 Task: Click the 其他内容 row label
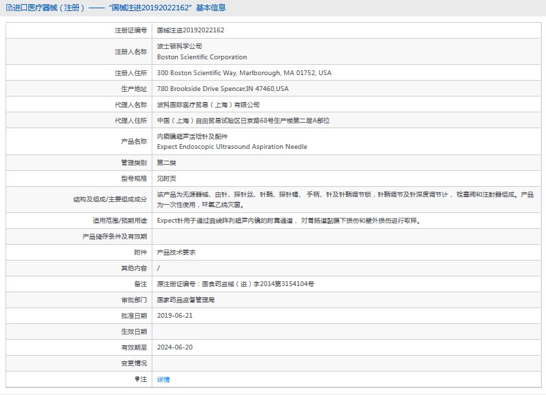[x=134, y=268]
